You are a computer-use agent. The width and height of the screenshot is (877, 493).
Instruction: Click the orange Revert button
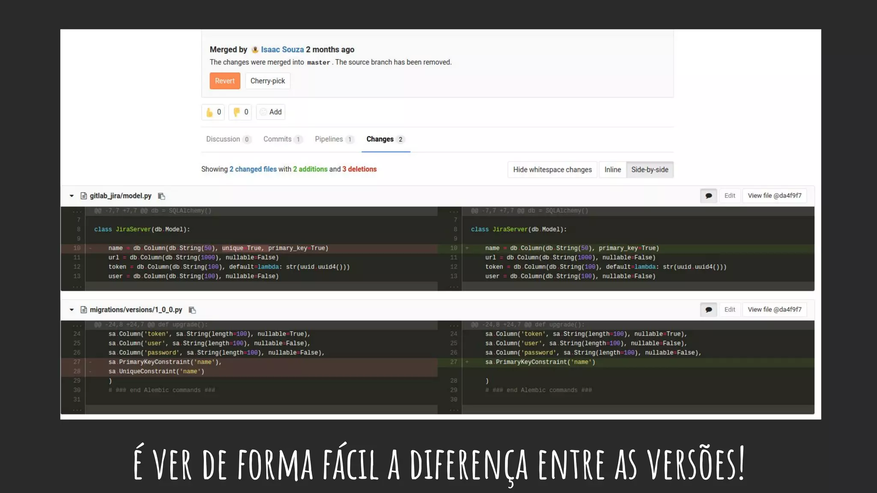coord(225,81)
